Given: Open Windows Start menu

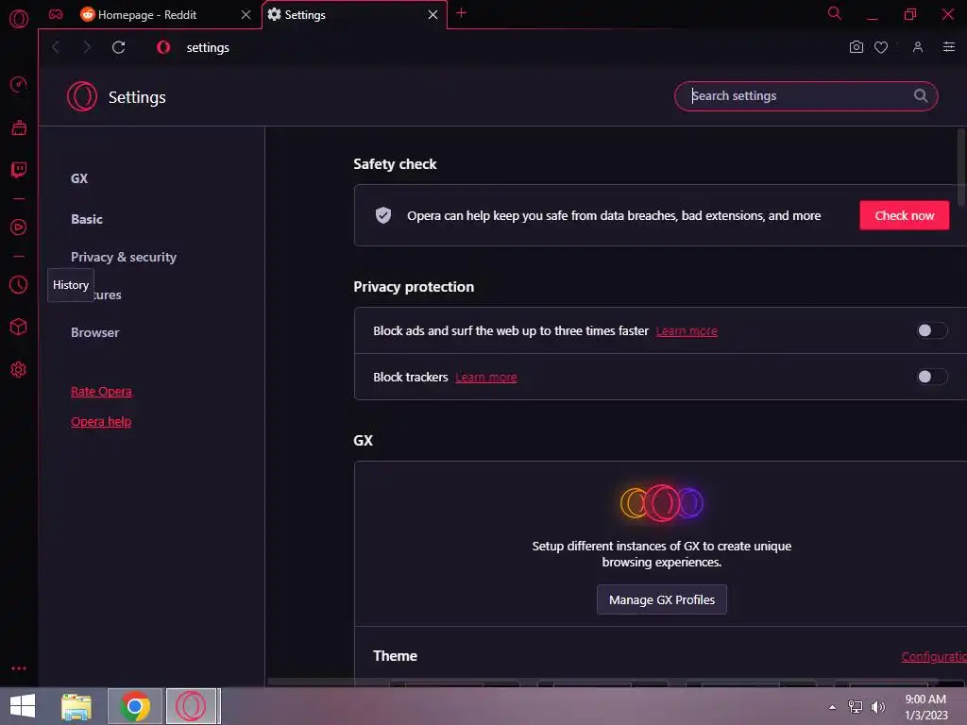Looking at the screenshot, I should [x=23, y=706].
